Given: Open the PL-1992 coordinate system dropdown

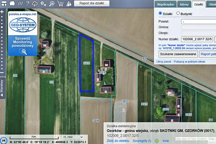Looking at the screenshot, I should click(x=73, y=137).
